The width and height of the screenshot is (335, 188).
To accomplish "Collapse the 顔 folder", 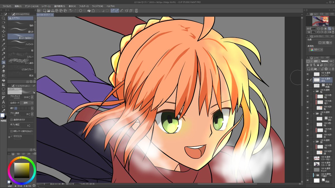I will tap(314, 141).
